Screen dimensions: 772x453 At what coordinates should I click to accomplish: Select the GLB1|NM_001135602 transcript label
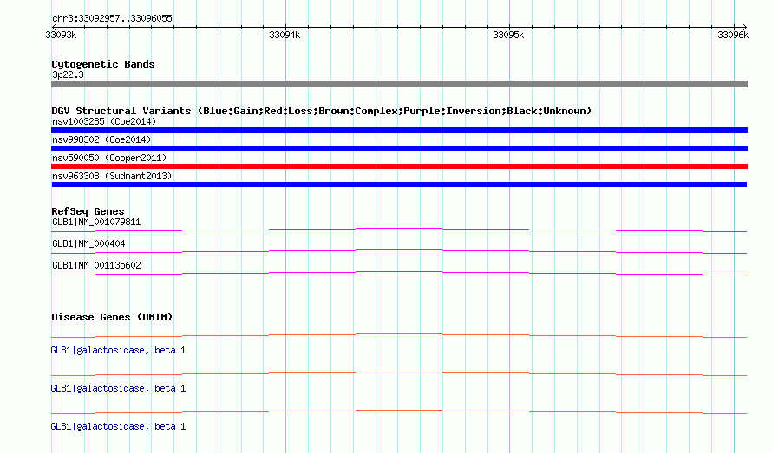pyautogui.click(x=96, y=266)
